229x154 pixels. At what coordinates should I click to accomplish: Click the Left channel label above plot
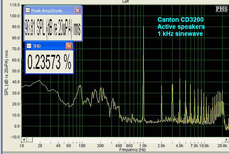point(125,2)
